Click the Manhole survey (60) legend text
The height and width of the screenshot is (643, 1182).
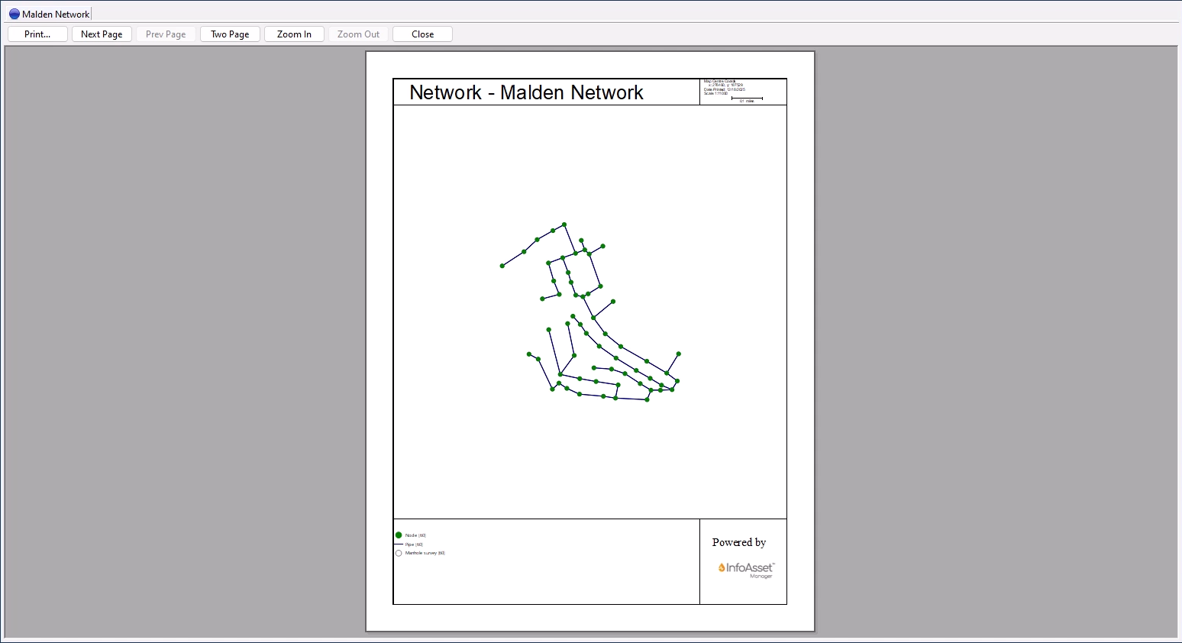426,553
